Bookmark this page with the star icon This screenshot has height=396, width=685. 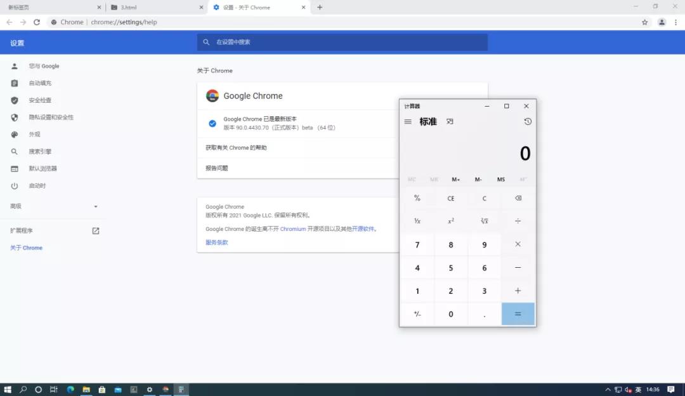pyautogui.click(x=645, y=22)
